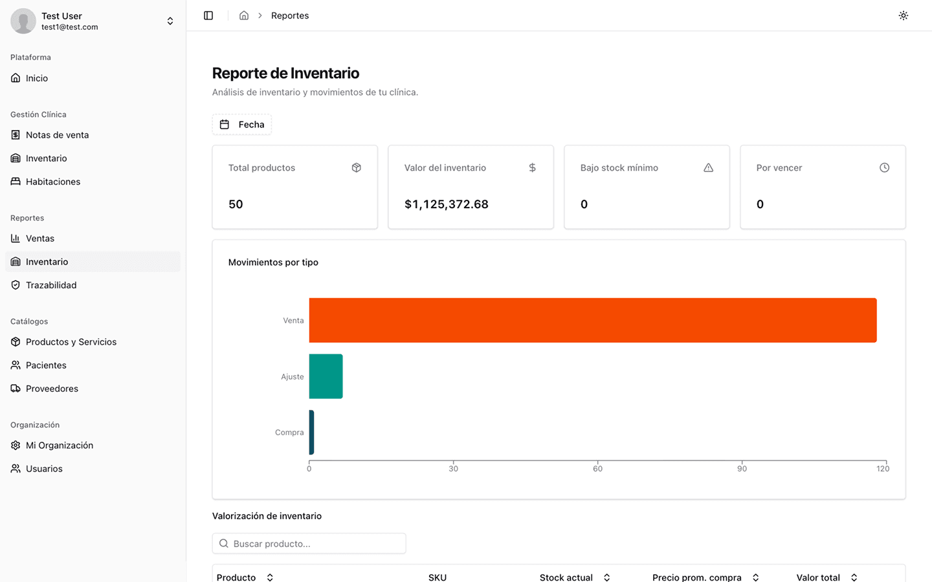Click the Habitaciones bed icon
The height and width of the screenshot is (582, 932).
pos(16,182)
